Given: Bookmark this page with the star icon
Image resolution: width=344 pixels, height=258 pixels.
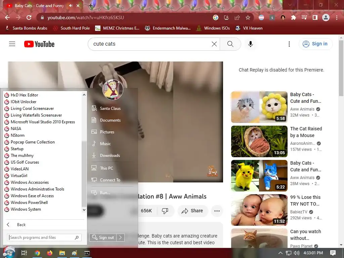Looking at the screenshot, I should [x=248, y=17].
